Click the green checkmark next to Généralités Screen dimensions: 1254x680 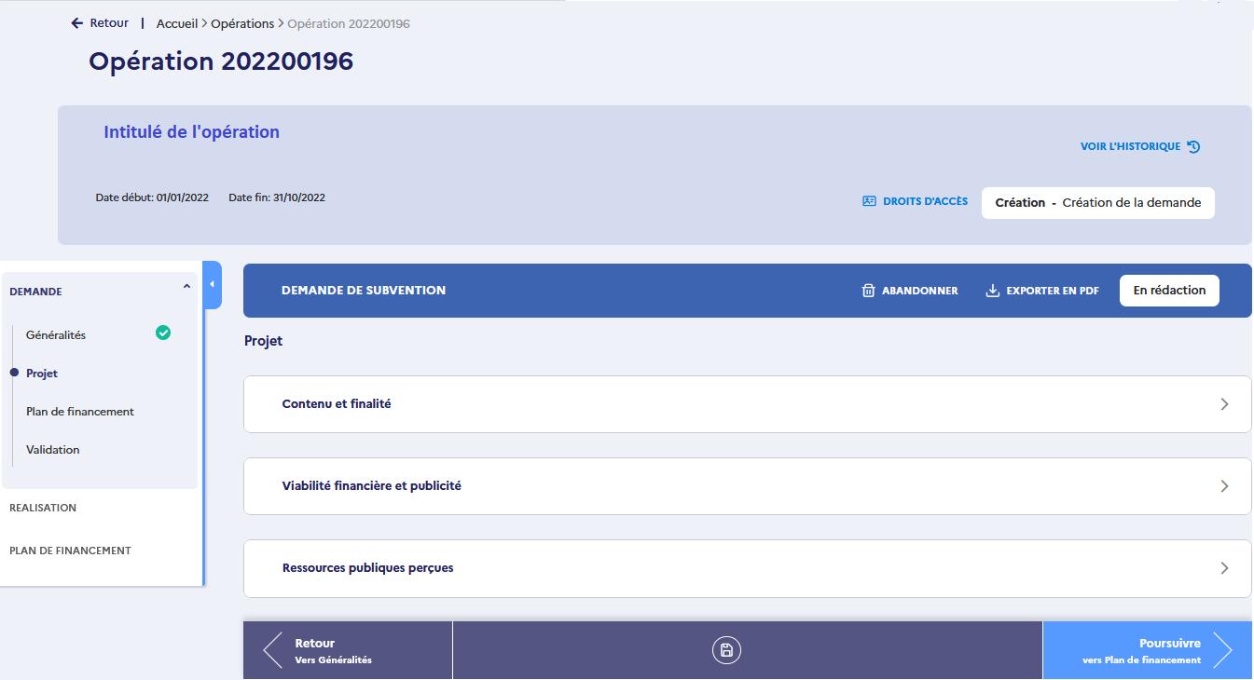coord(163,333)
